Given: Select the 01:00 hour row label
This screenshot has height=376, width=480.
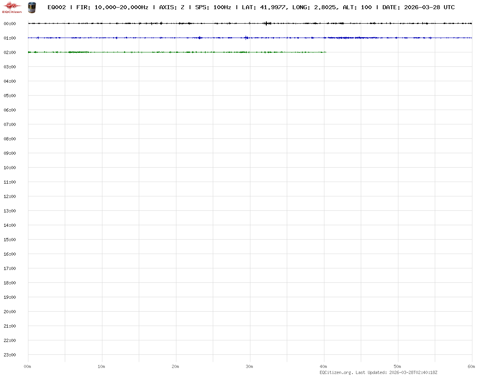Looking at the screenshot, I should (10, 38).
